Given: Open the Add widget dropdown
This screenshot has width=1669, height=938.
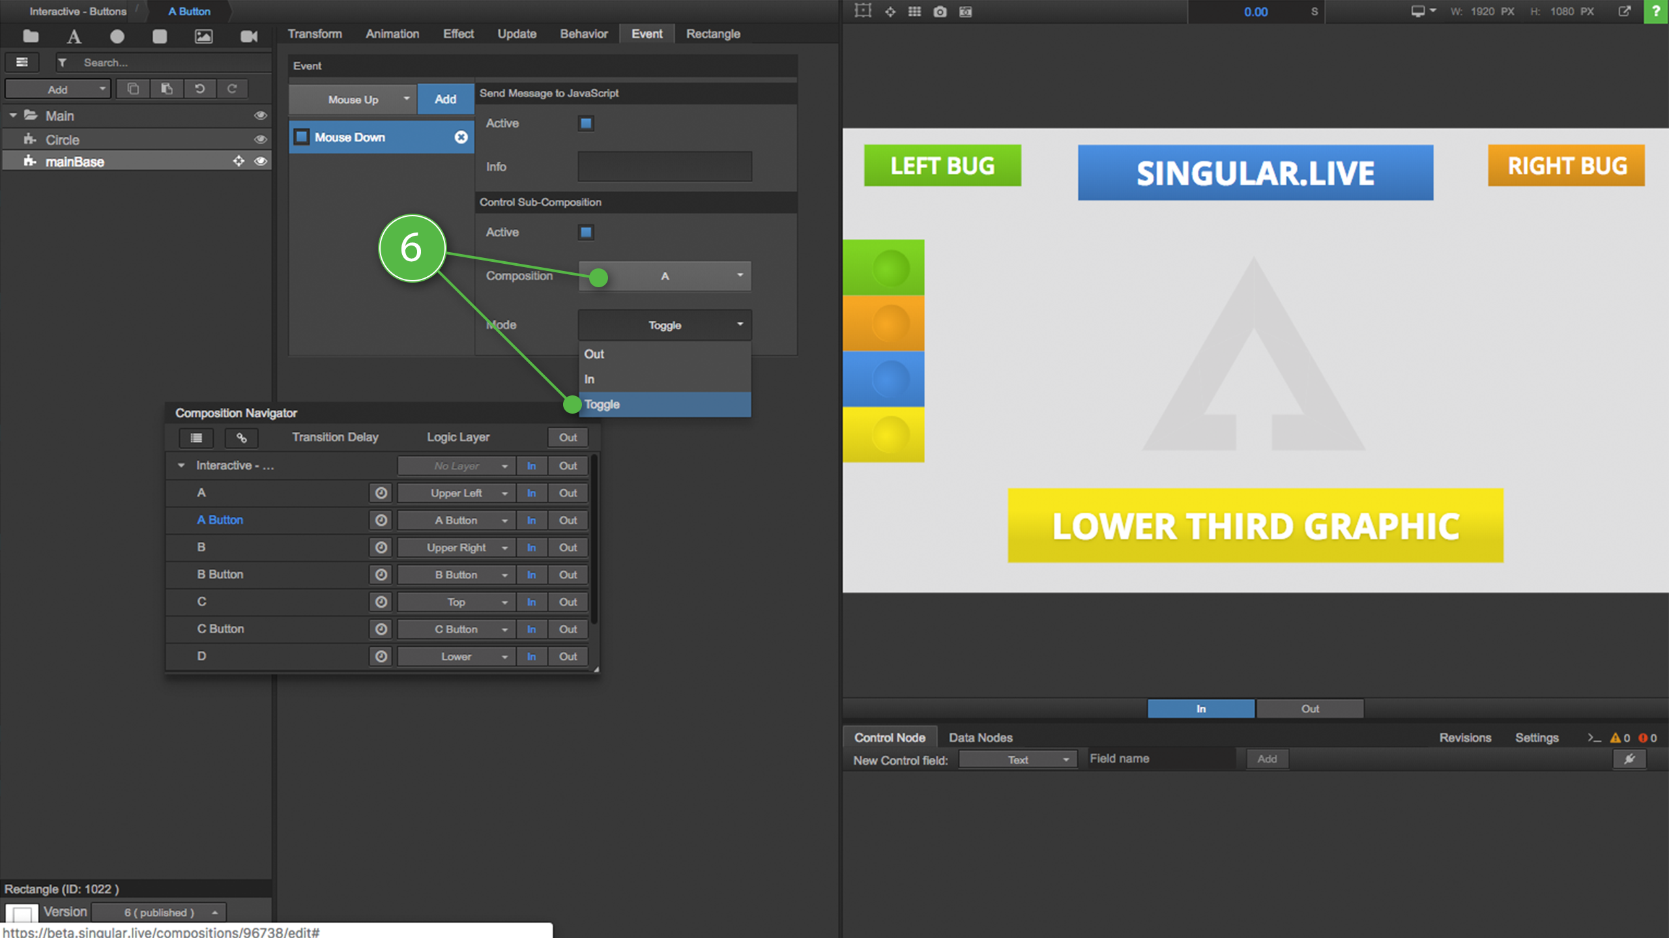Looking at the screenshot, I should pyautogui.click(x=58, y=89).
